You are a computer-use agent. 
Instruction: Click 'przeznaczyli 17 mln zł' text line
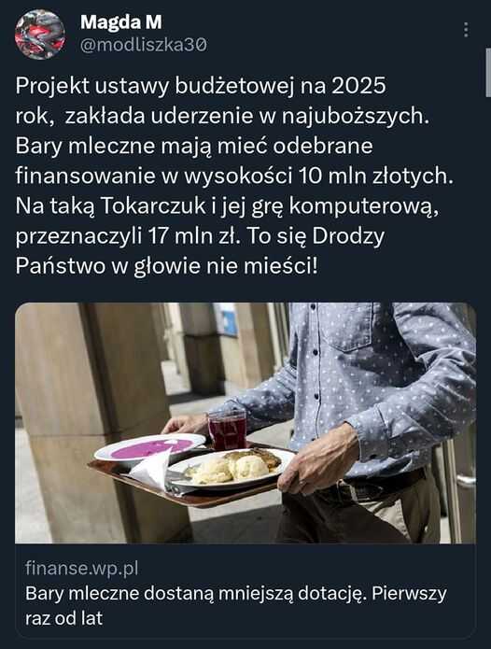coord(127,236)
